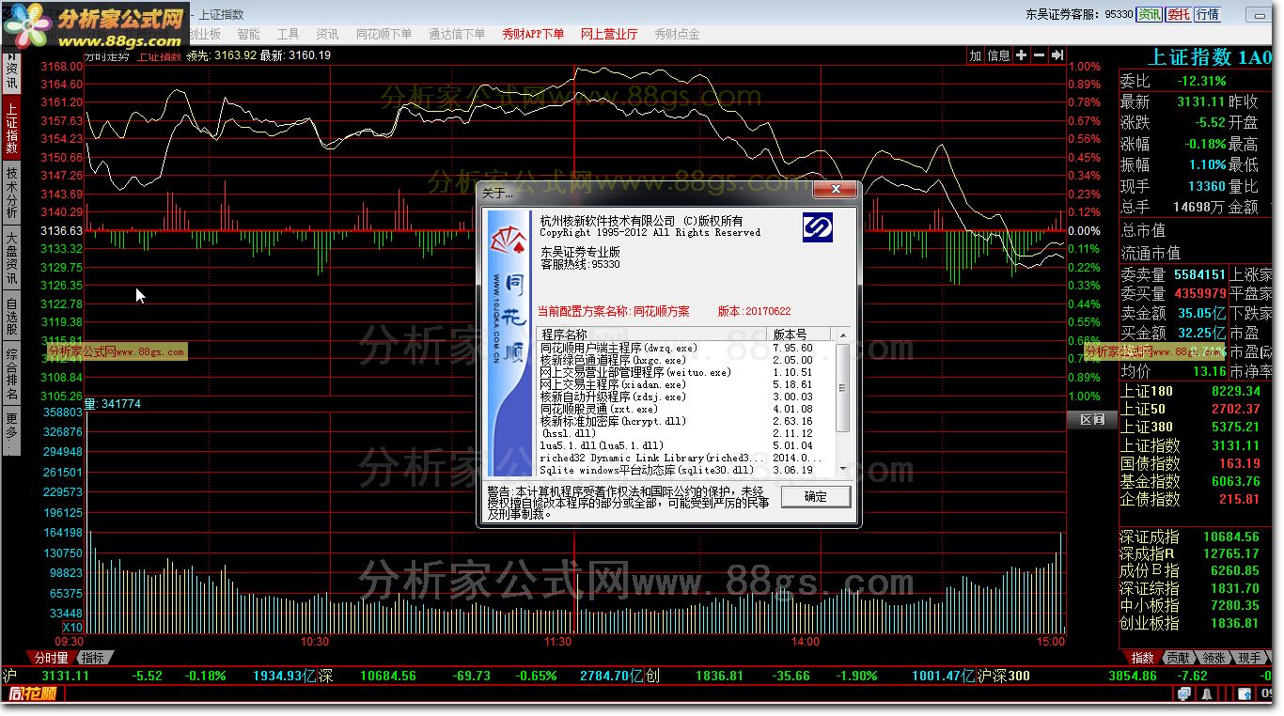
Task: Click the arrow-to-end icon above chart
Action: [x=1057, y=55]
